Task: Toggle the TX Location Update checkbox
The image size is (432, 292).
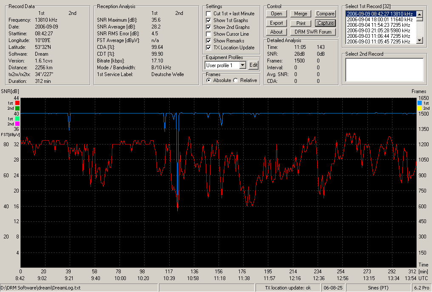Action: pyautogui.click(x=209, y=48)
